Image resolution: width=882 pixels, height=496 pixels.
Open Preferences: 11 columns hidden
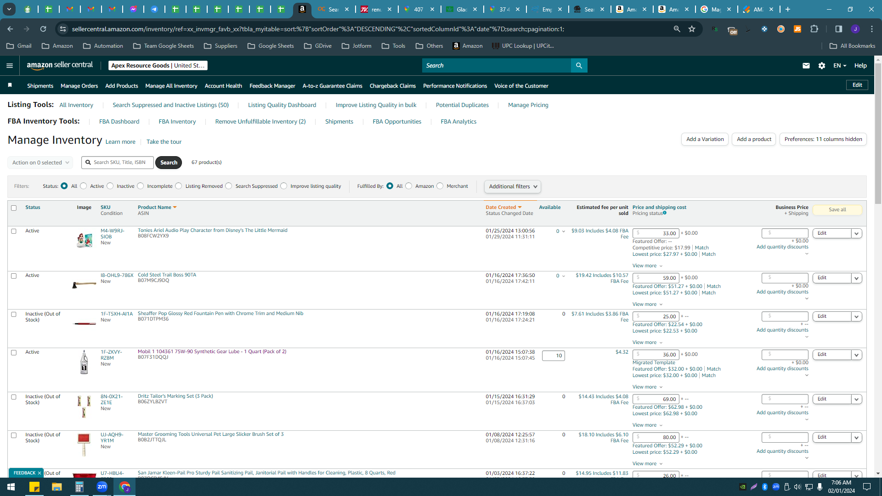(x=823, y=139)
